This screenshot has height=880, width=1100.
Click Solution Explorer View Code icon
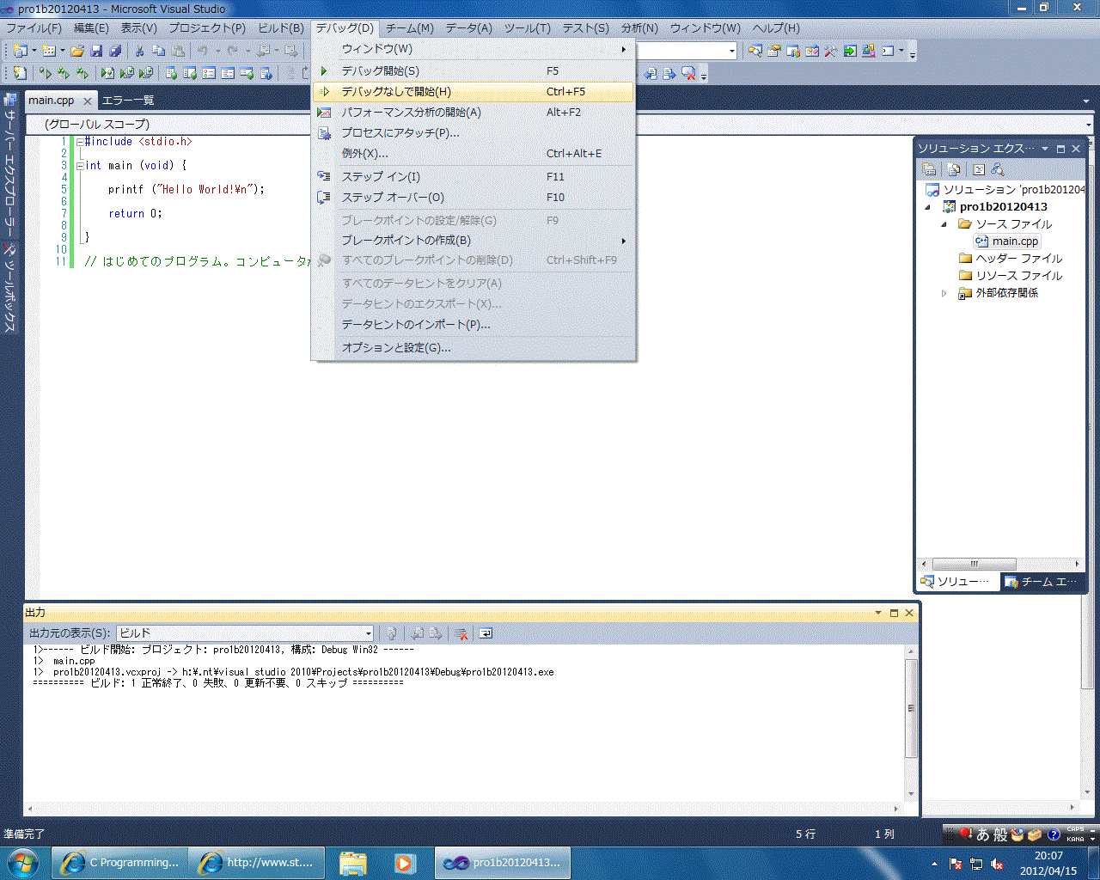coord(978,169)
